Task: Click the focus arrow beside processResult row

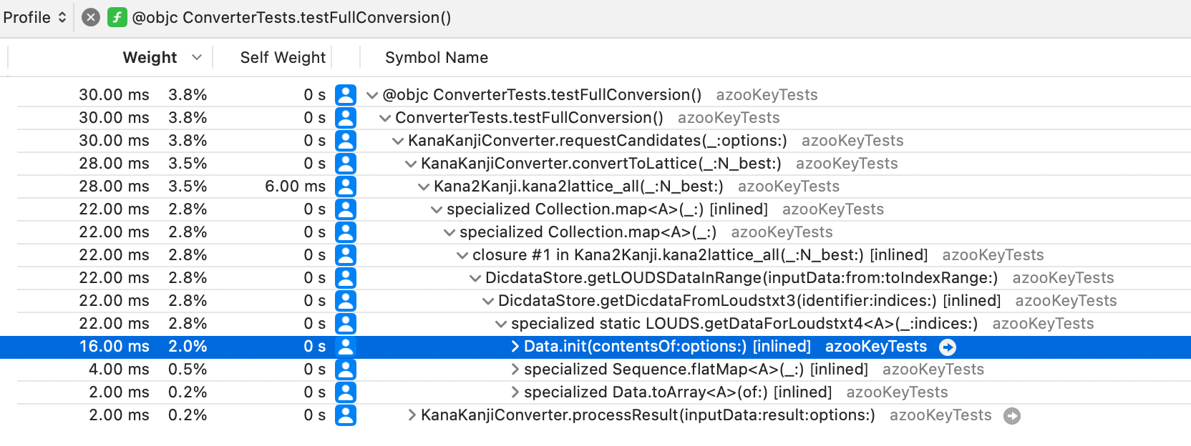Action: tap(1012, 416)
